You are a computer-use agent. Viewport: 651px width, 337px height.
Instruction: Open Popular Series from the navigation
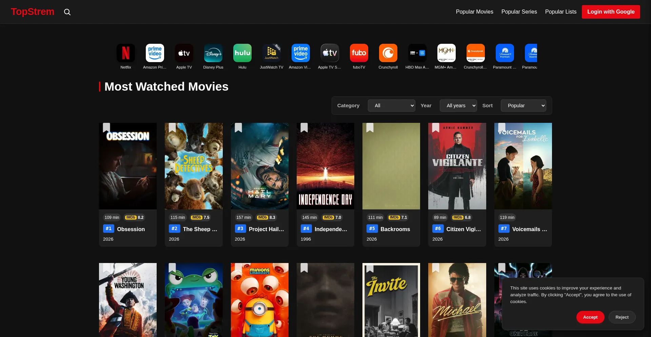coord(519,12)
